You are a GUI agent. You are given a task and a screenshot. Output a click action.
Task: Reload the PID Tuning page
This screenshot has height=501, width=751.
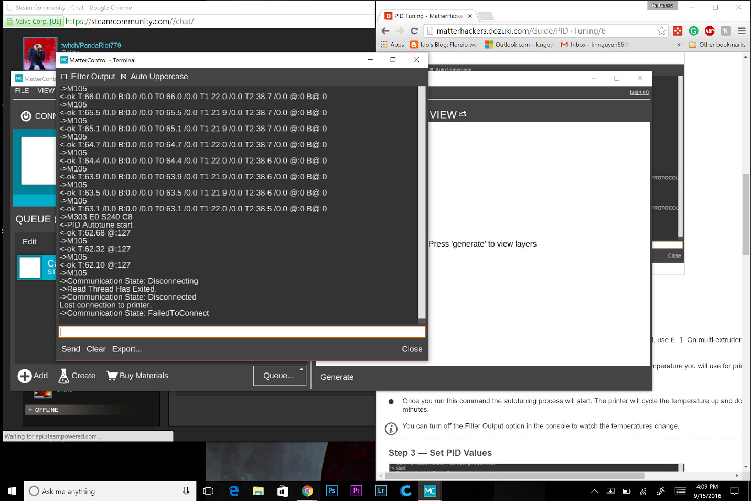414,31
